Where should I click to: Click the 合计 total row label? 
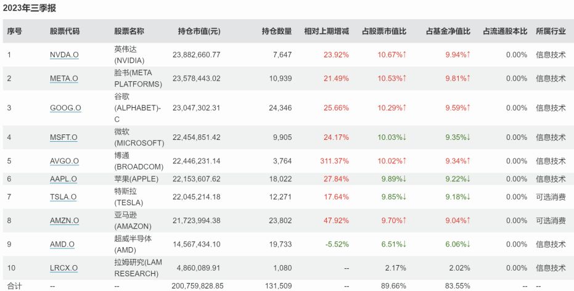pos(14,286)
